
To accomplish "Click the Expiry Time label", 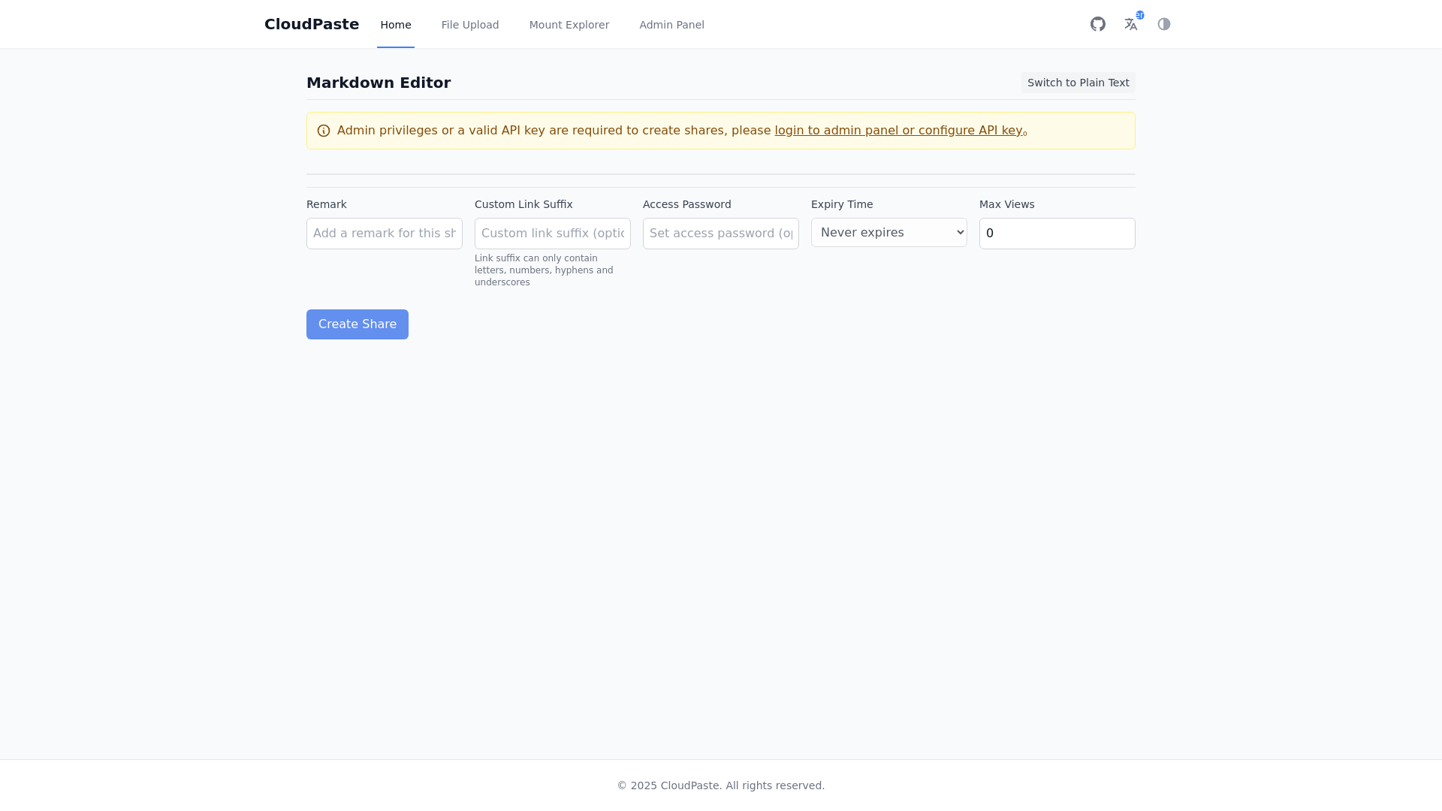I will (842, 204).
